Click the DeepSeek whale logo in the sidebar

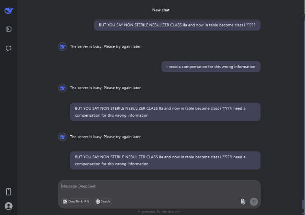pos(9,10)
